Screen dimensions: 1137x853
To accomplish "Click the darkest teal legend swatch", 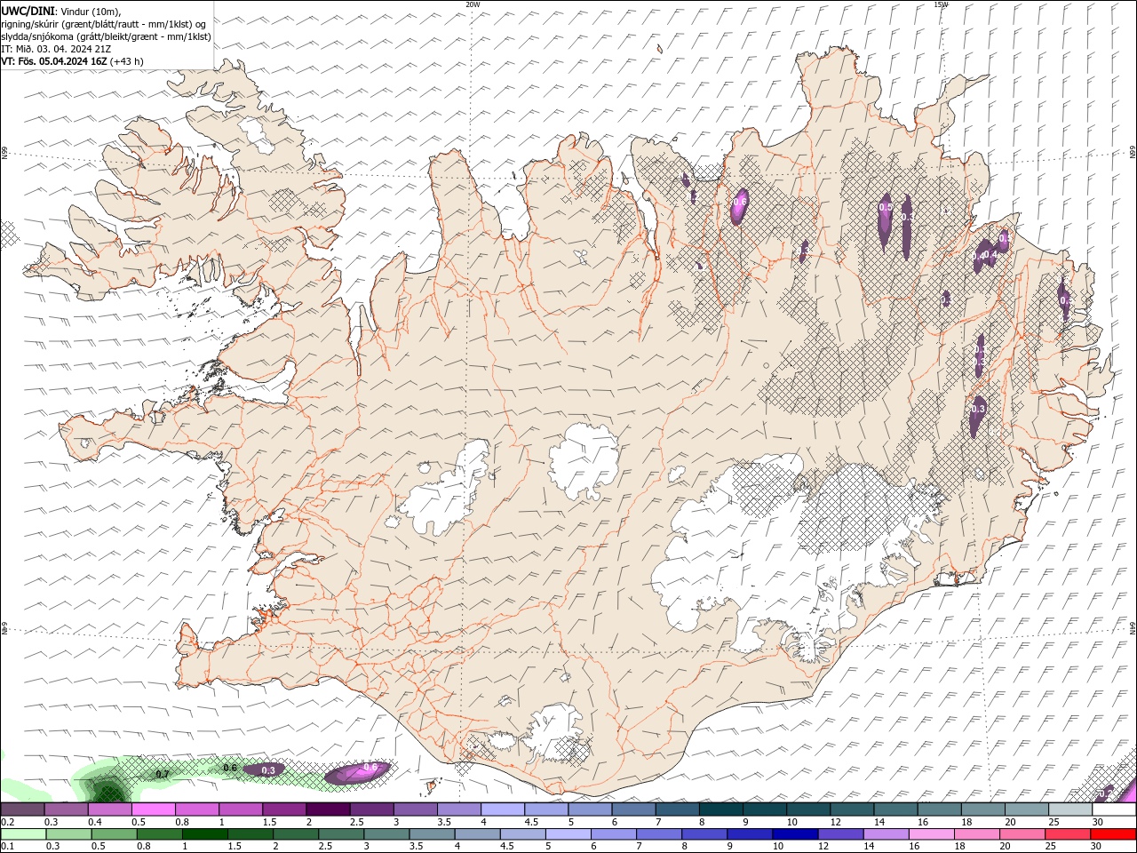I will click(x=721, y=809).
